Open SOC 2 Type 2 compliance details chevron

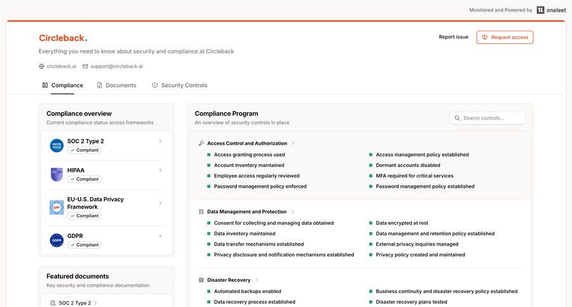(160, 141)
